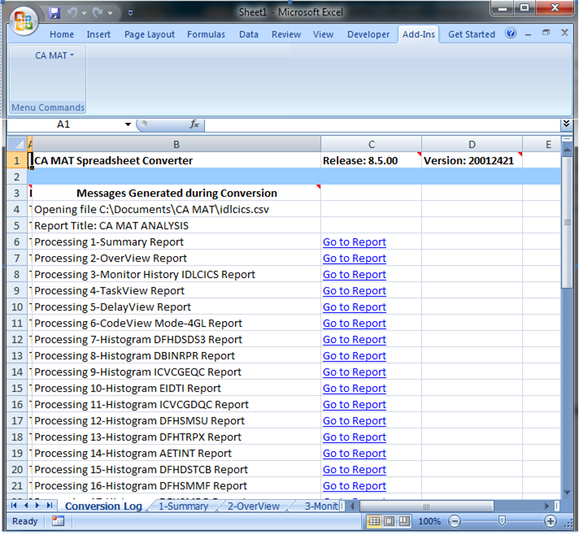Switch to Page Layout view
The width and height of the screenshot is (579, 534).
click(x=389, y=521)
